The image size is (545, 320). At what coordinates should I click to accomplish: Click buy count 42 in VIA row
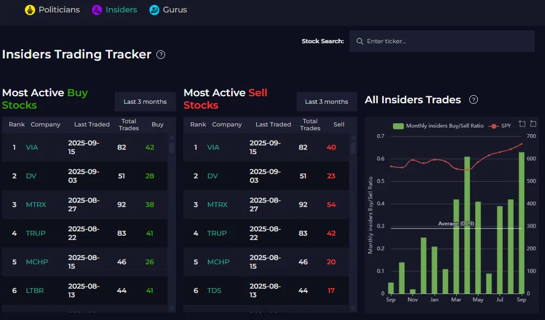[150, 147]
